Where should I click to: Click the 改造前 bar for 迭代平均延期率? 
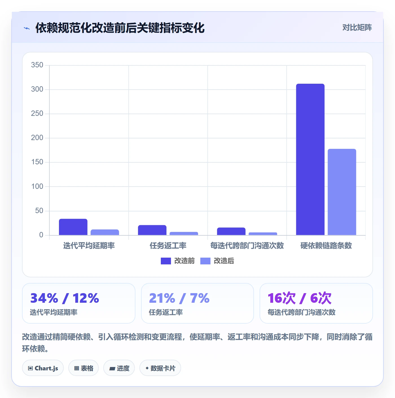[x=73, y=227]
